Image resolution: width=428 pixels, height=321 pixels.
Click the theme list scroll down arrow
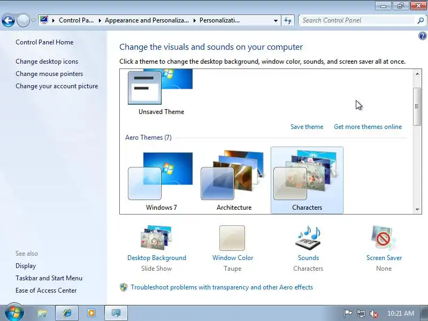[417, 209]
